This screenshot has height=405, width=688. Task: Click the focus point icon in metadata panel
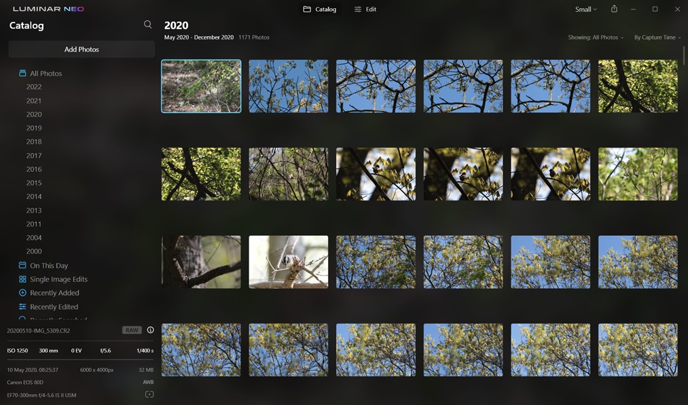click(x=149, y=395)
